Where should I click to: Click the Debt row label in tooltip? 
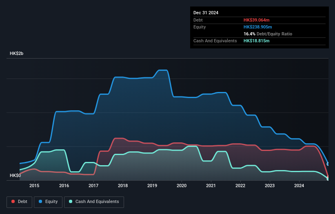click(x=198, y=20)
